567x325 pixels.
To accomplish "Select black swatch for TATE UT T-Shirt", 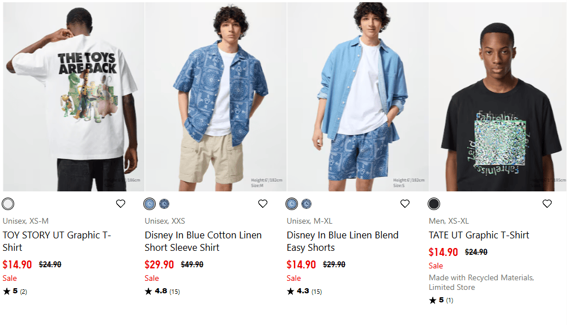I will click(x=434, y=204).
